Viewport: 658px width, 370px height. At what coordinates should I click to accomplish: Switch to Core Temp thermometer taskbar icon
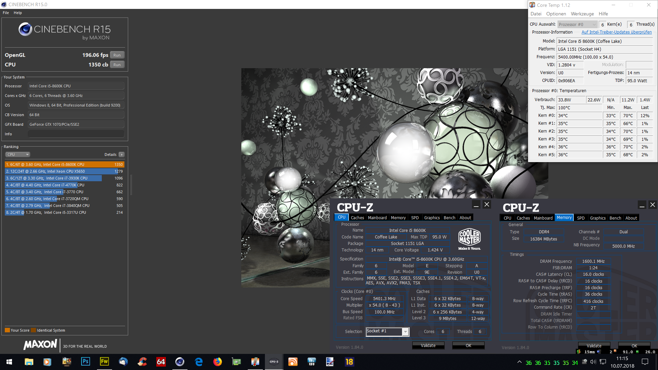pos(255,362)
